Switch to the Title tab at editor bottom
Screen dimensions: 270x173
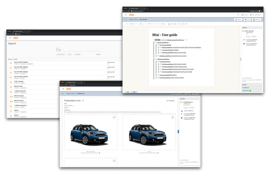pos(134,92)
